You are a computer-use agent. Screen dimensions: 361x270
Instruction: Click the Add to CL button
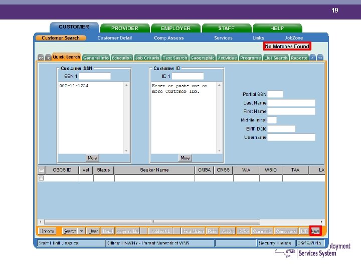[x=161, y=231]
